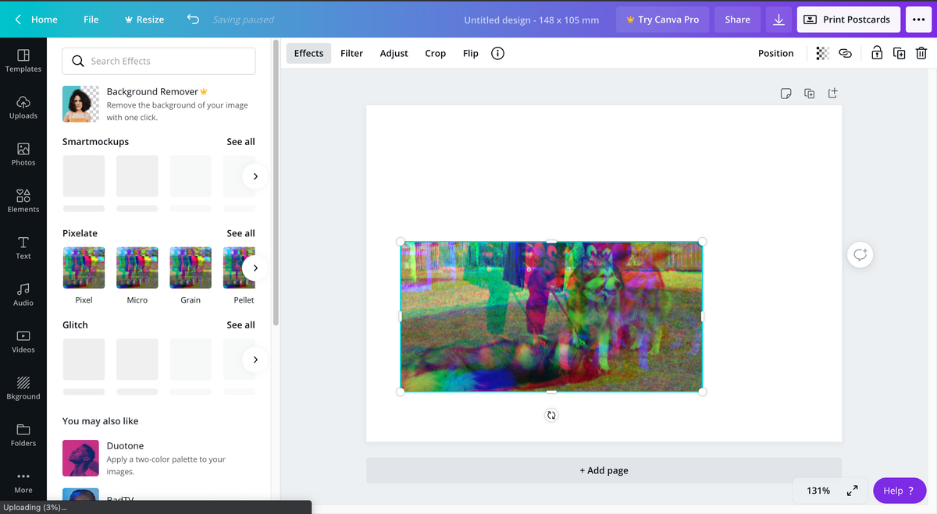Click the Add page button below canvas
Screen dimensions: 937x514
604,470
